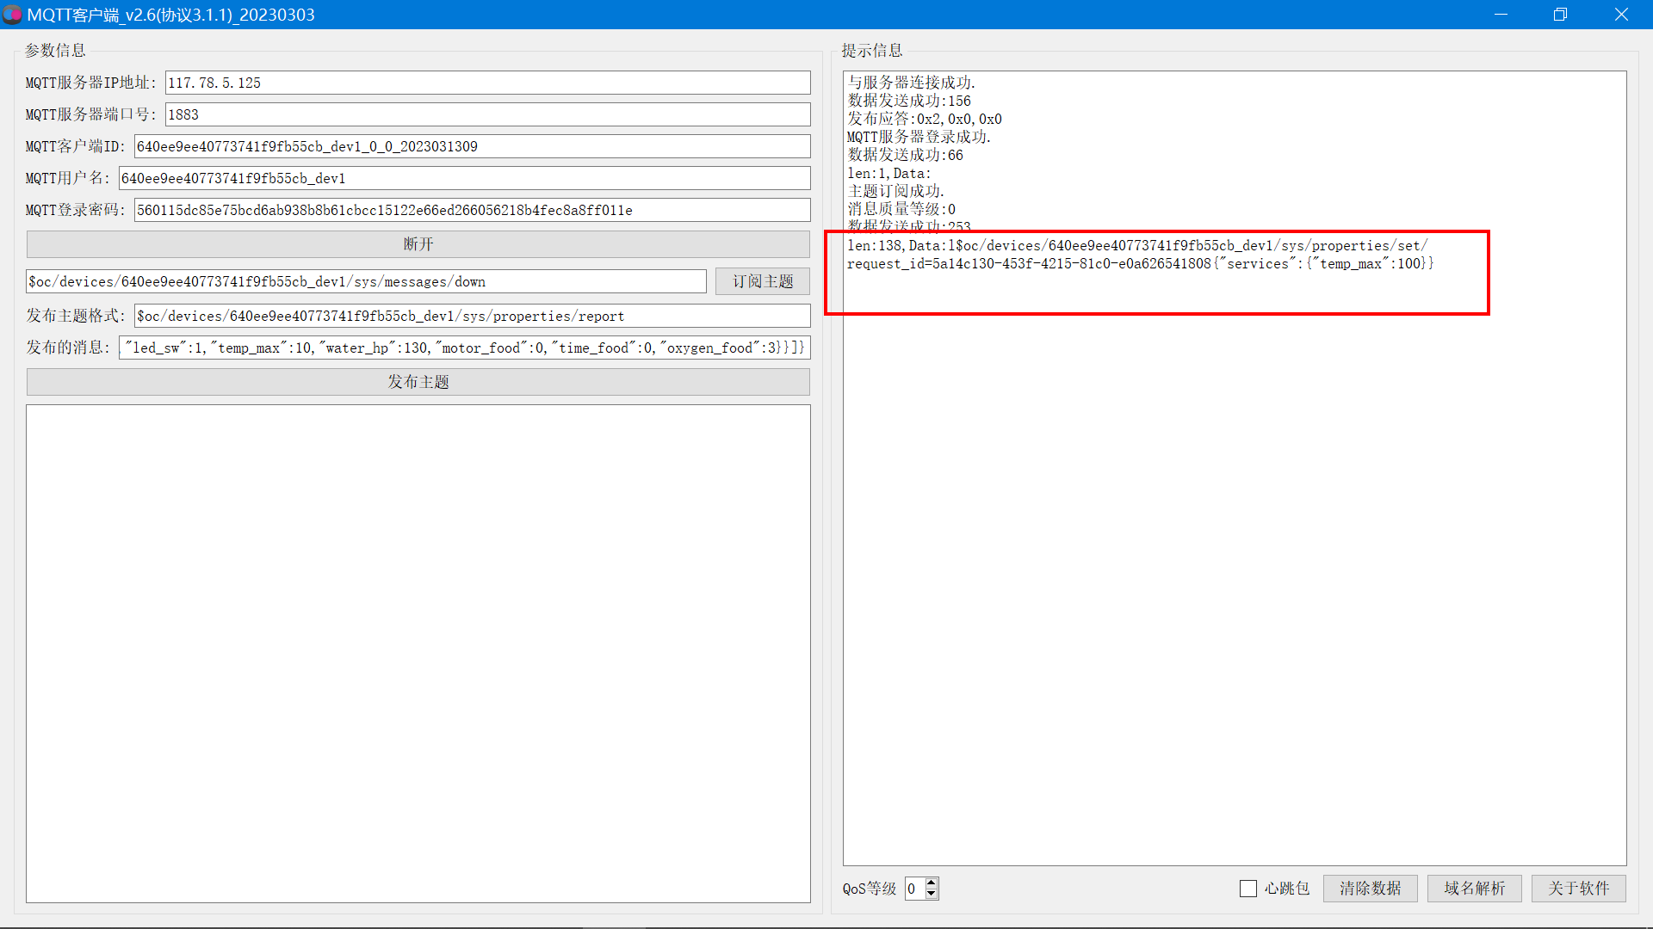
Task: Click into the MQTT用户名 username field
Action: click(464, 178)
